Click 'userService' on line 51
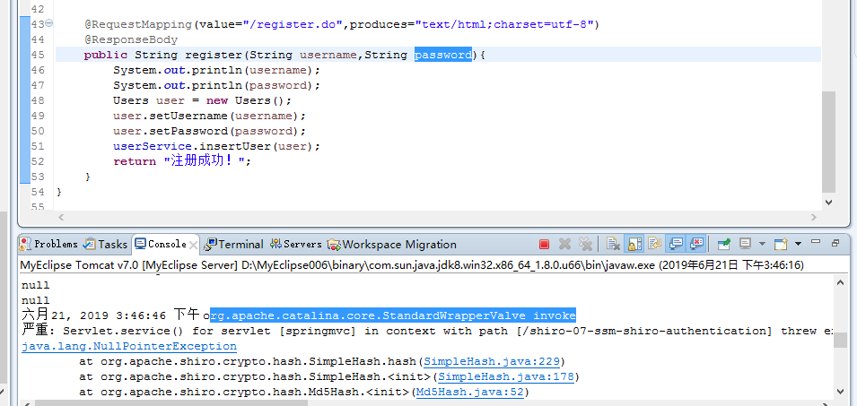 [x=153, y=146]
